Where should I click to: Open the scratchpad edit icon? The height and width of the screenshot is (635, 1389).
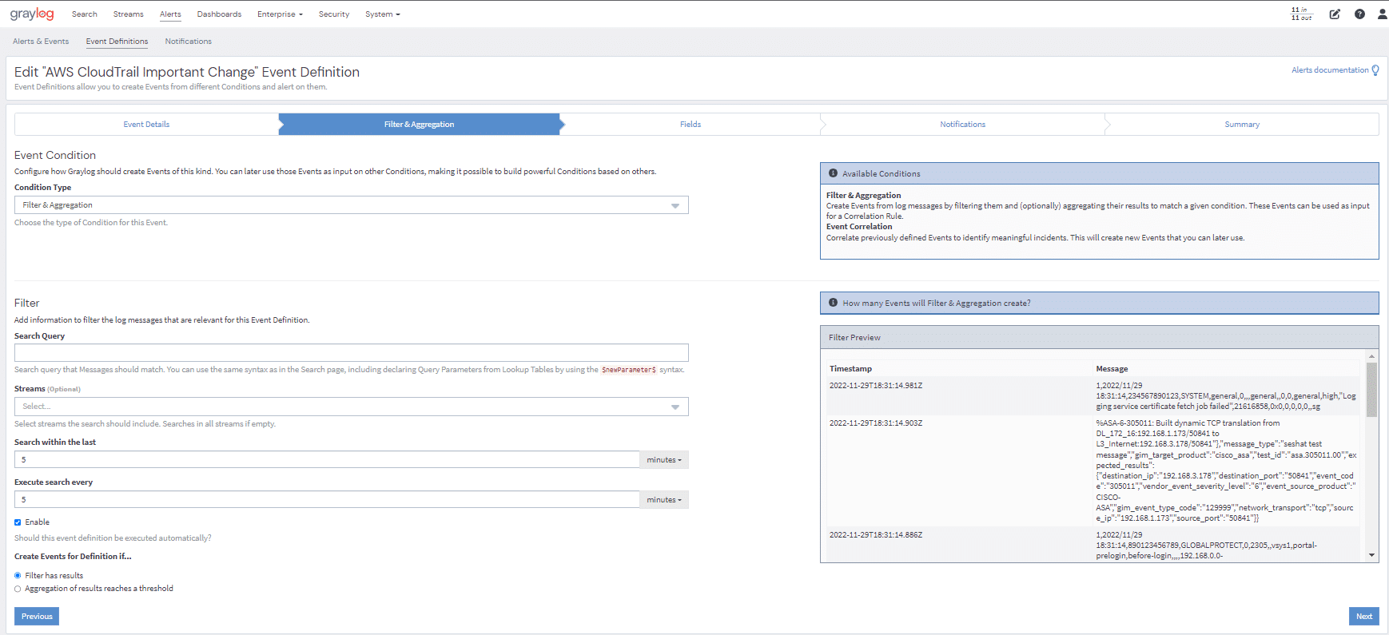tap(1335, 14)
